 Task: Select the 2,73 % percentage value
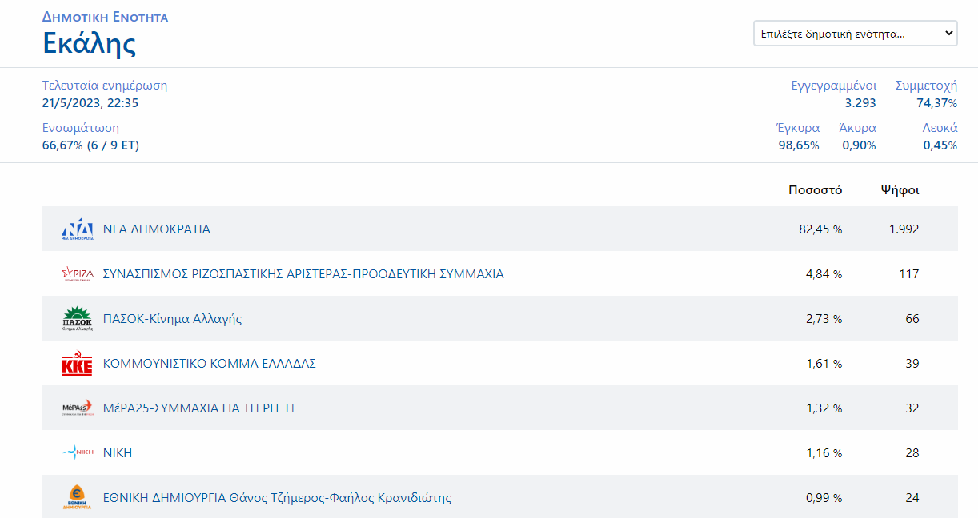point(824,318)
